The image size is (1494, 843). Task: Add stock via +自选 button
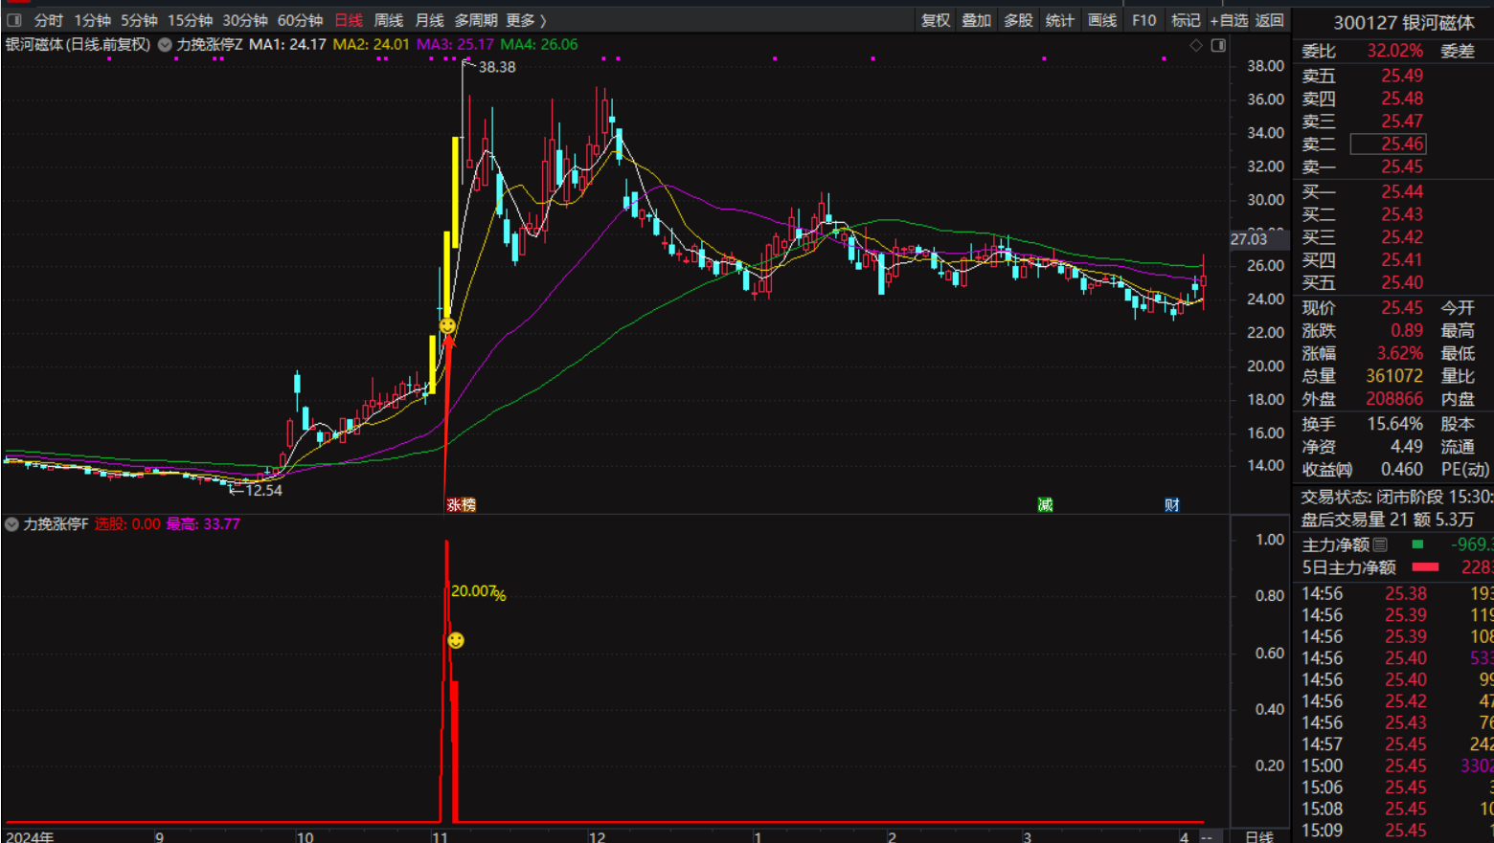[x=1229, y=20]
